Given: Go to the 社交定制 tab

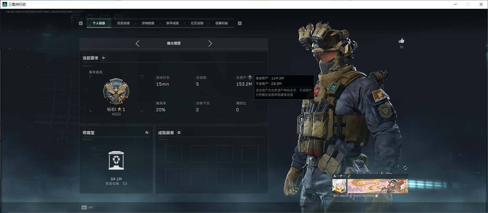Looking at the screenshot, I should point(197,23).
